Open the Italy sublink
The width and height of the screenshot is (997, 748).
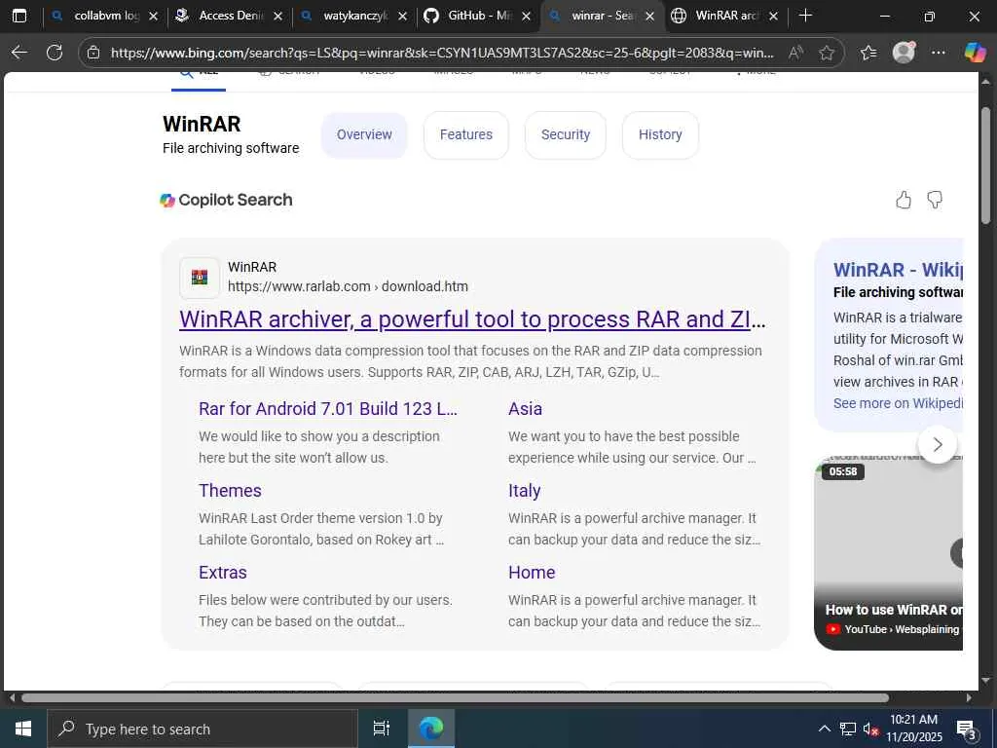pos(525,491)
